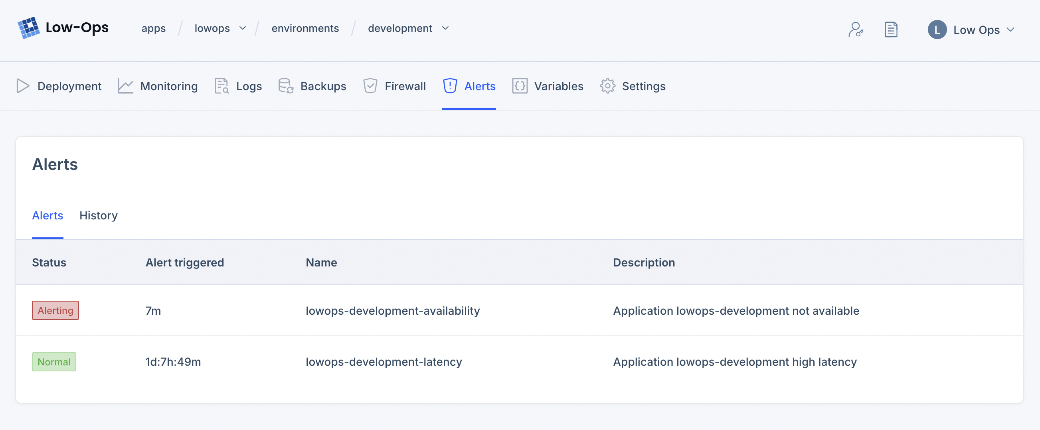Select lowops-development-availability alert name
Screen dimensions: 1040x430
pos(393,311)
